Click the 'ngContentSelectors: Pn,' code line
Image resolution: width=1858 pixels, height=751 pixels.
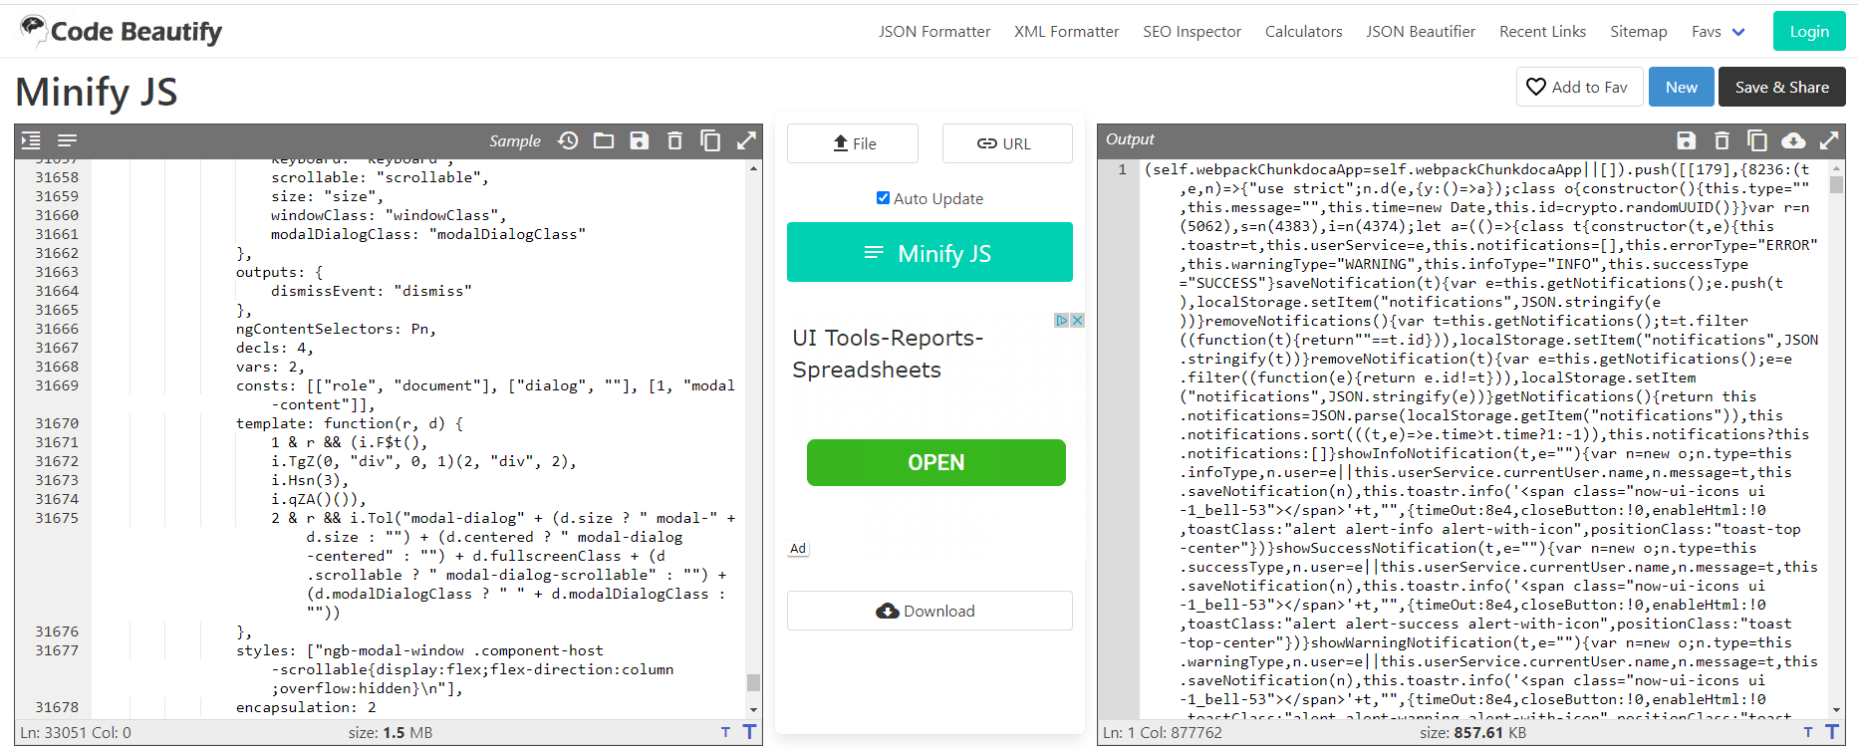pos(336,329)
